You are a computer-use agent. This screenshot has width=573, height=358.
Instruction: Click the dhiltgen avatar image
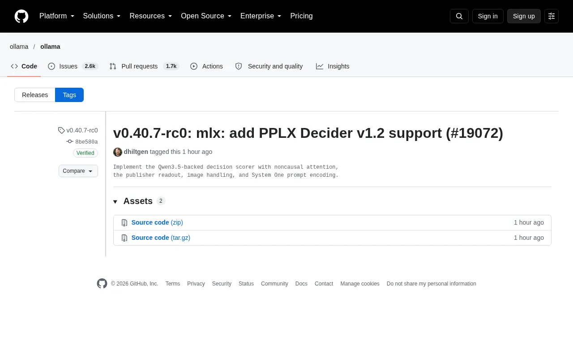pyautogui.click(x=118, y=152)
